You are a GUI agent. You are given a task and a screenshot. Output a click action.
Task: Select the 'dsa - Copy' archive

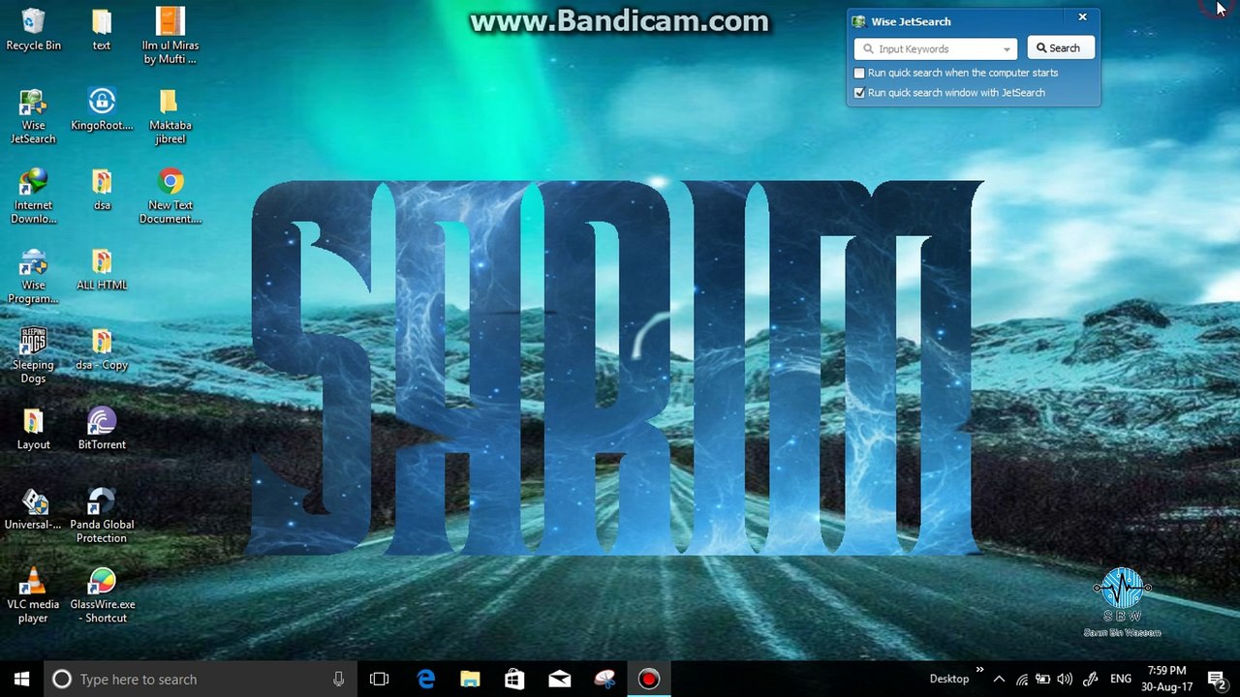pyautogui.click(x=102, y=348)
